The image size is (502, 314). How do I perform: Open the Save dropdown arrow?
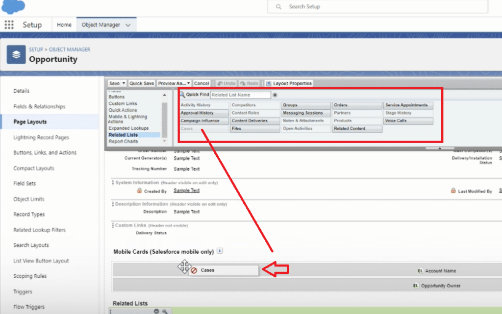click(124, 83)
